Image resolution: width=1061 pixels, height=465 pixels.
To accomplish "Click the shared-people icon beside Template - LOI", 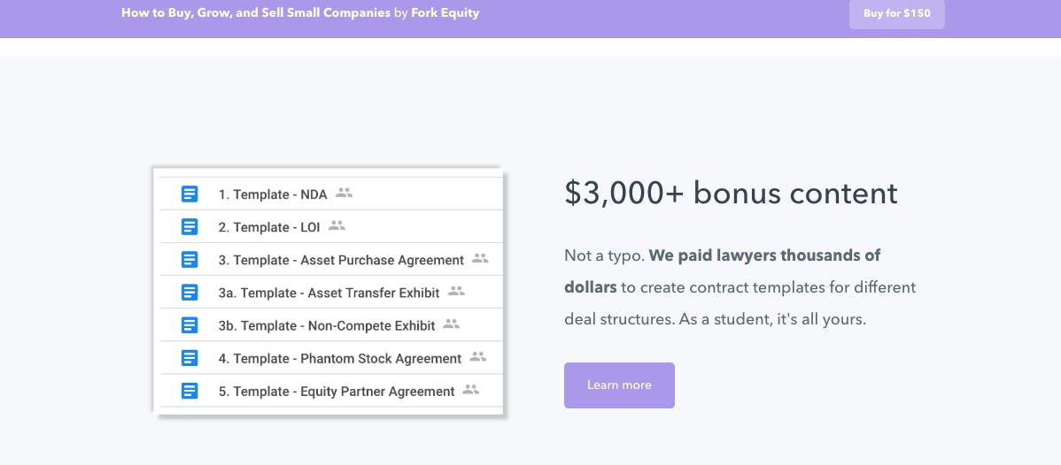I will 337,225.
